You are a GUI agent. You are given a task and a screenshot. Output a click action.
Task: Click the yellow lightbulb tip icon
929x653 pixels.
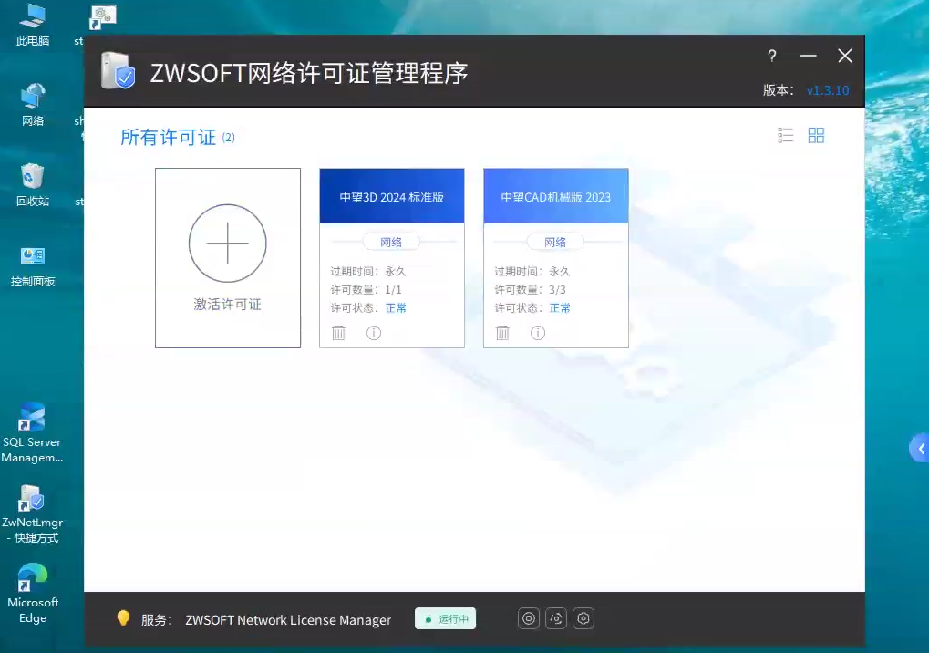point(123,618)
